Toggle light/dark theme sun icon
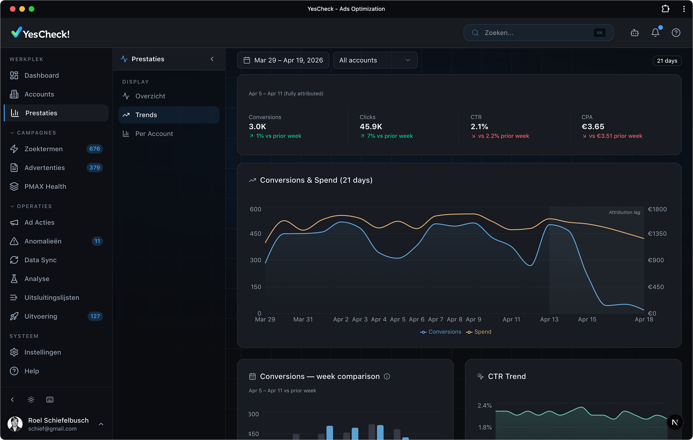 point(31,400)
